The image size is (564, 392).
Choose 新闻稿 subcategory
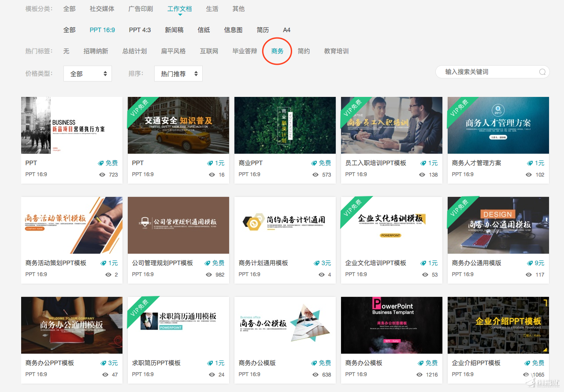pyautogui.click(x=174, y=30)
